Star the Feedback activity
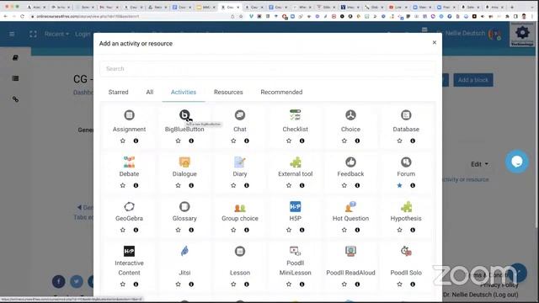Screen dimensions: 539x303 point(344,185)
